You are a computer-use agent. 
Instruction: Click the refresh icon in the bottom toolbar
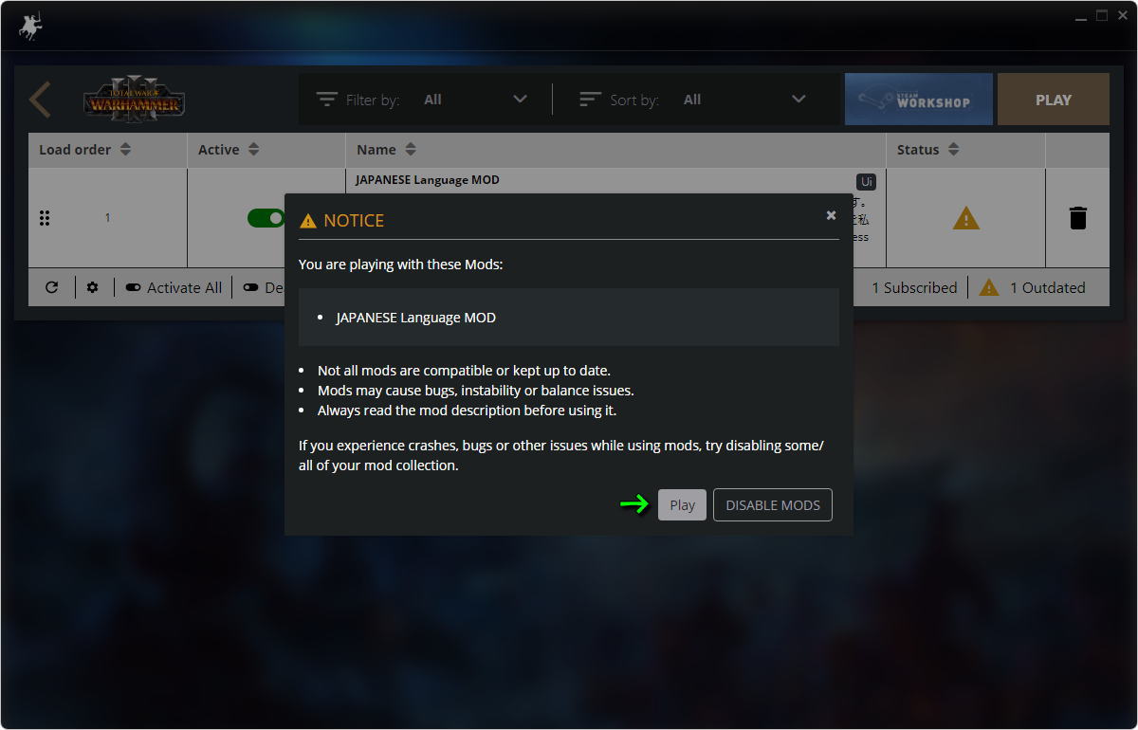[52, 287]
